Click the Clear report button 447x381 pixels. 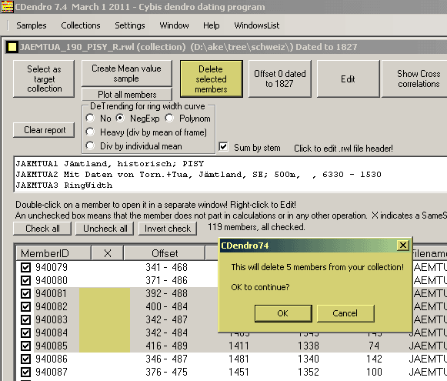pos(44,130)
